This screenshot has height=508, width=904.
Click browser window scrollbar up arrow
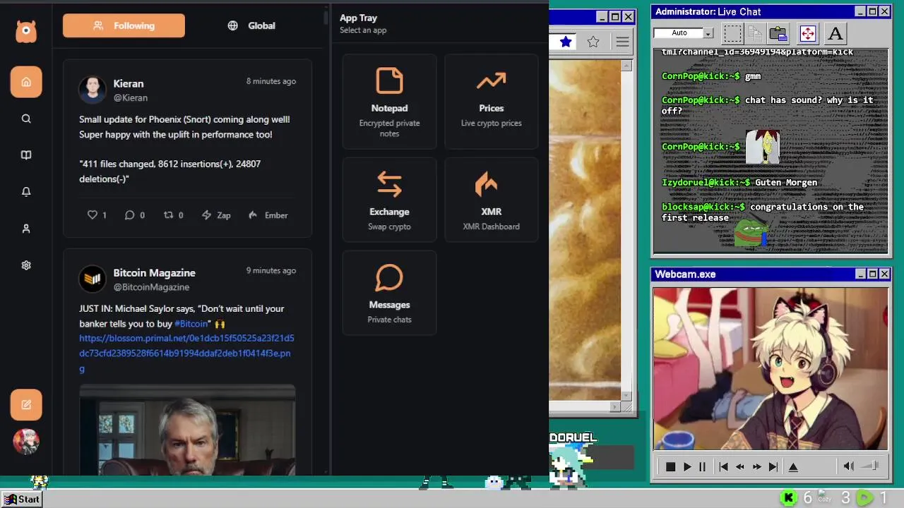tap(626, 66)
